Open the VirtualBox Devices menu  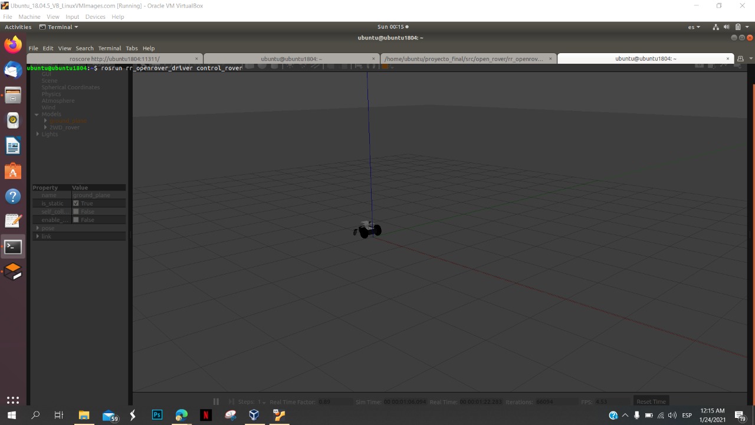pyautogui.click(x=95, y=17)
